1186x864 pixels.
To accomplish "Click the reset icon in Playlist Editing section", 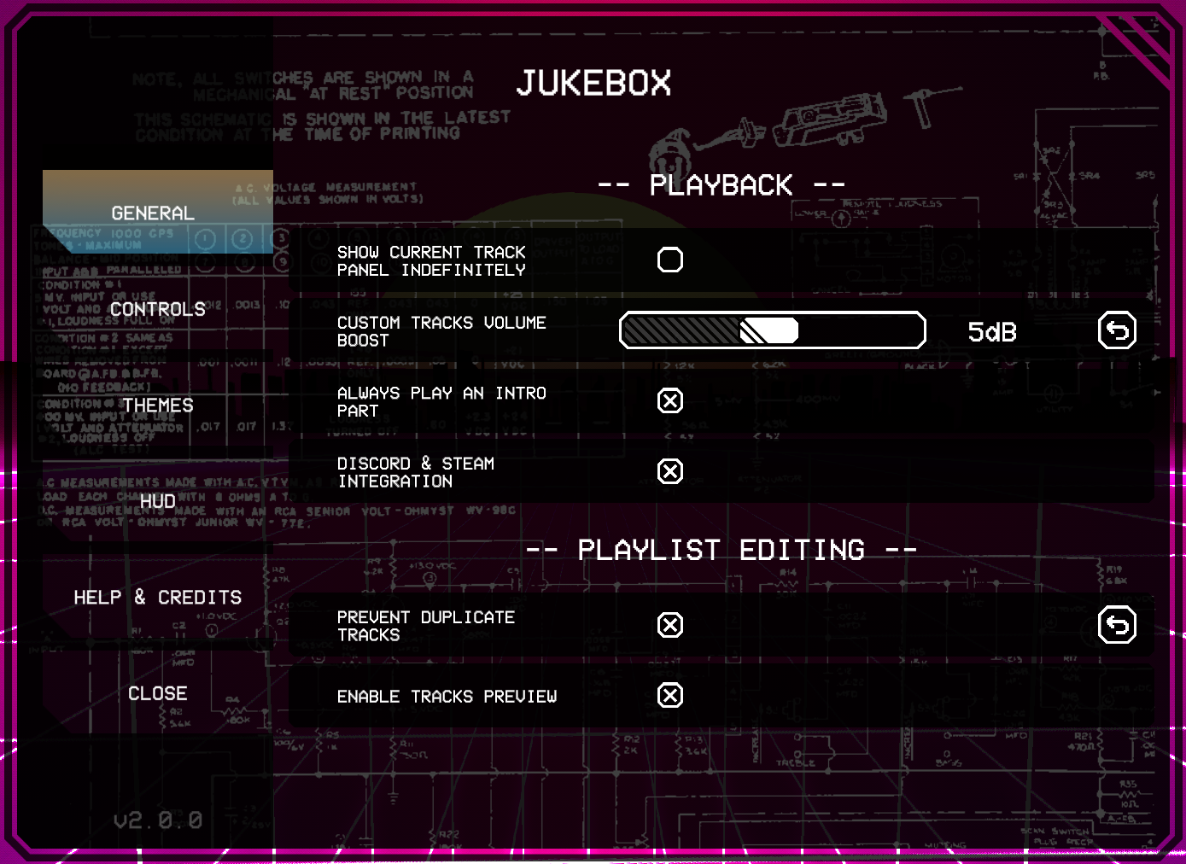I will [1119, 624].
